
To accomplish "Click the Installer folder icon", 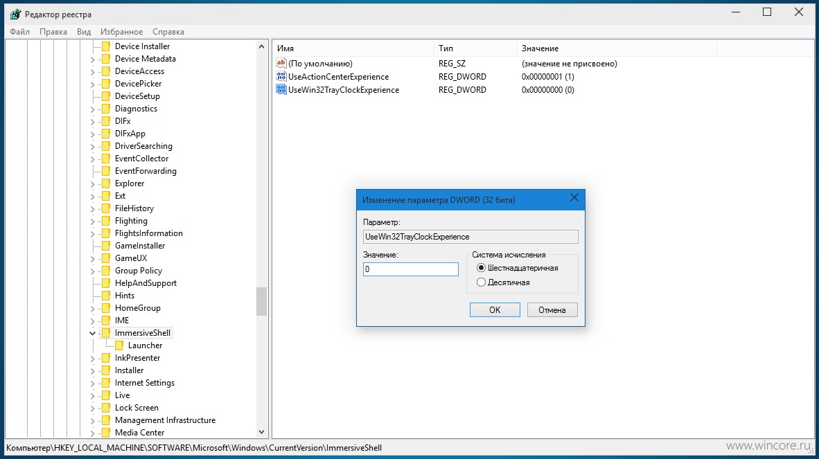I will click(x=106, y=370).
